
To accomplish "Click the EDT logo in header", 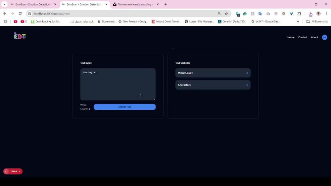I will [x=20, y=36].
